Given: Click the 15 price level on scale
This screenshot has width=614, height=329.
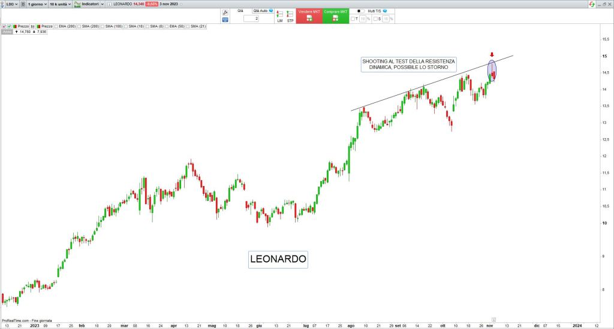Looking at the screenshot, I should point(604,56).
